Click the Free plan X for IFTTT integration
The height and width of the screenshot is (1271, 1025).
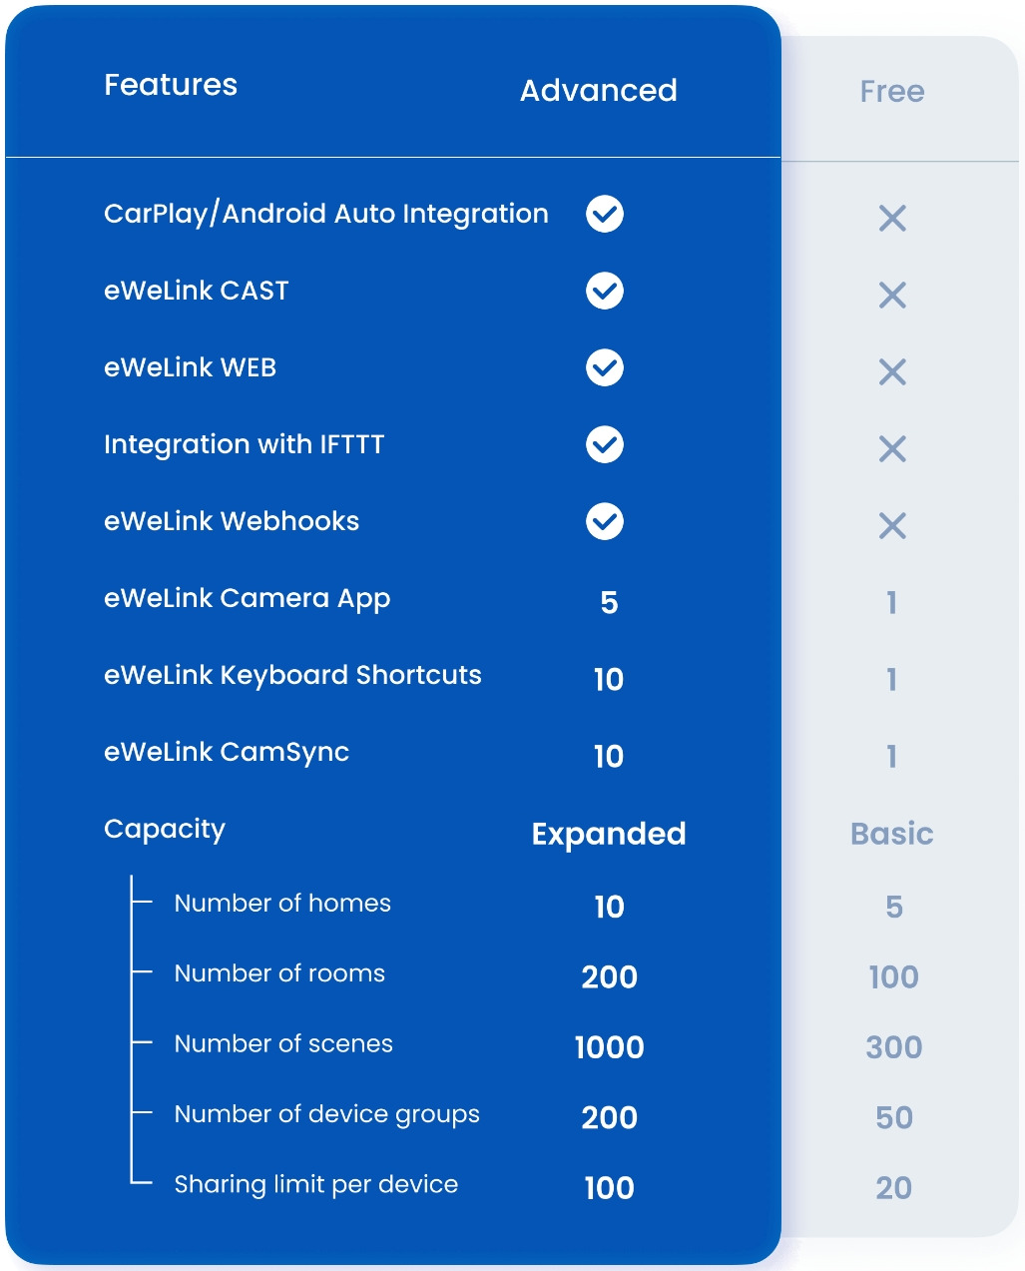[892, 449]
